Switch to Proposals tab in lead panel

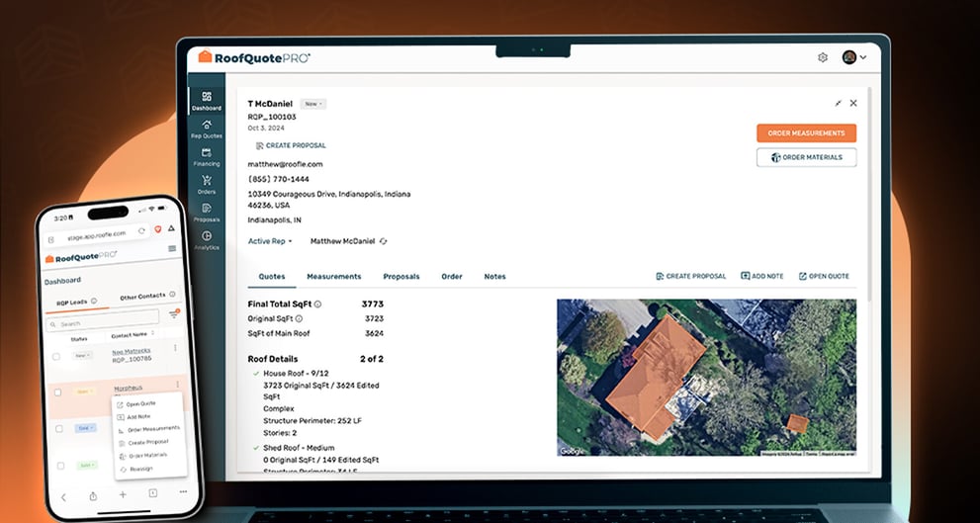(401, 276)
